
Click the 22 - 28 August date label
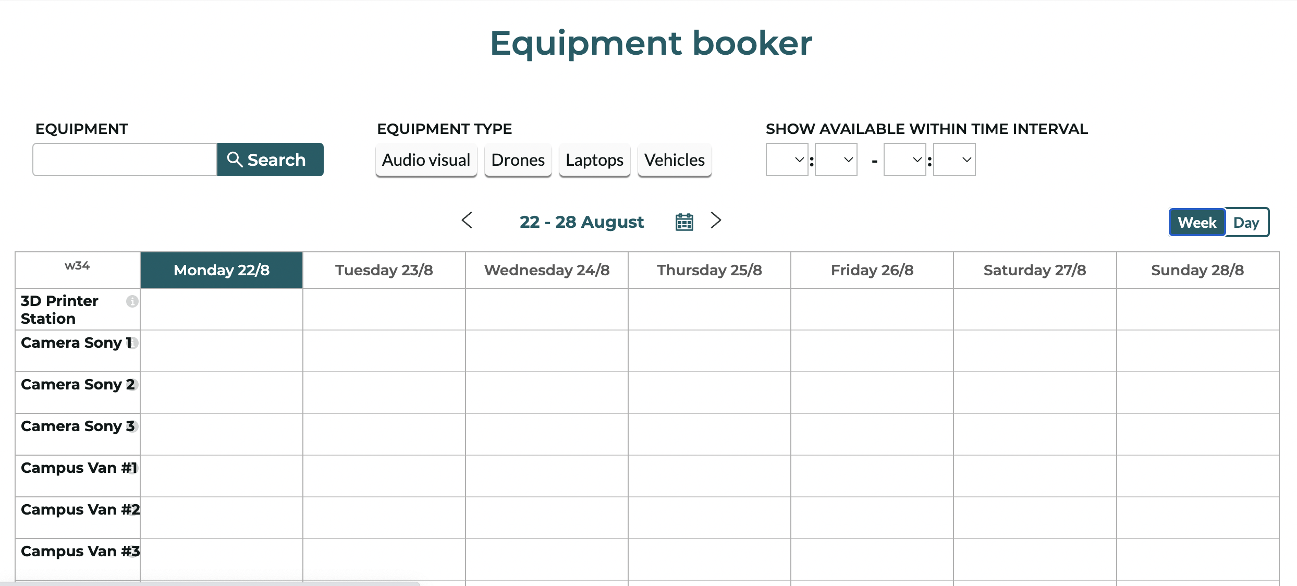coord(582,222)
